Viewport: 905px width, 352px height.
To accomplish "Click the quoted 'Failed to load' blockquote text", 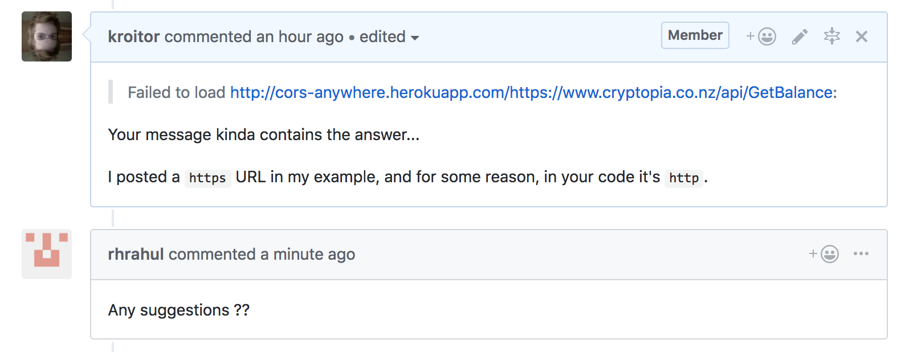I will (x=175, y=92).
